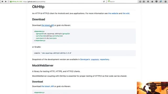Viewport: 168px width, 94px height.
Task: Go back to the previous page
Action: pyautogui.click(x=2, y=2)
